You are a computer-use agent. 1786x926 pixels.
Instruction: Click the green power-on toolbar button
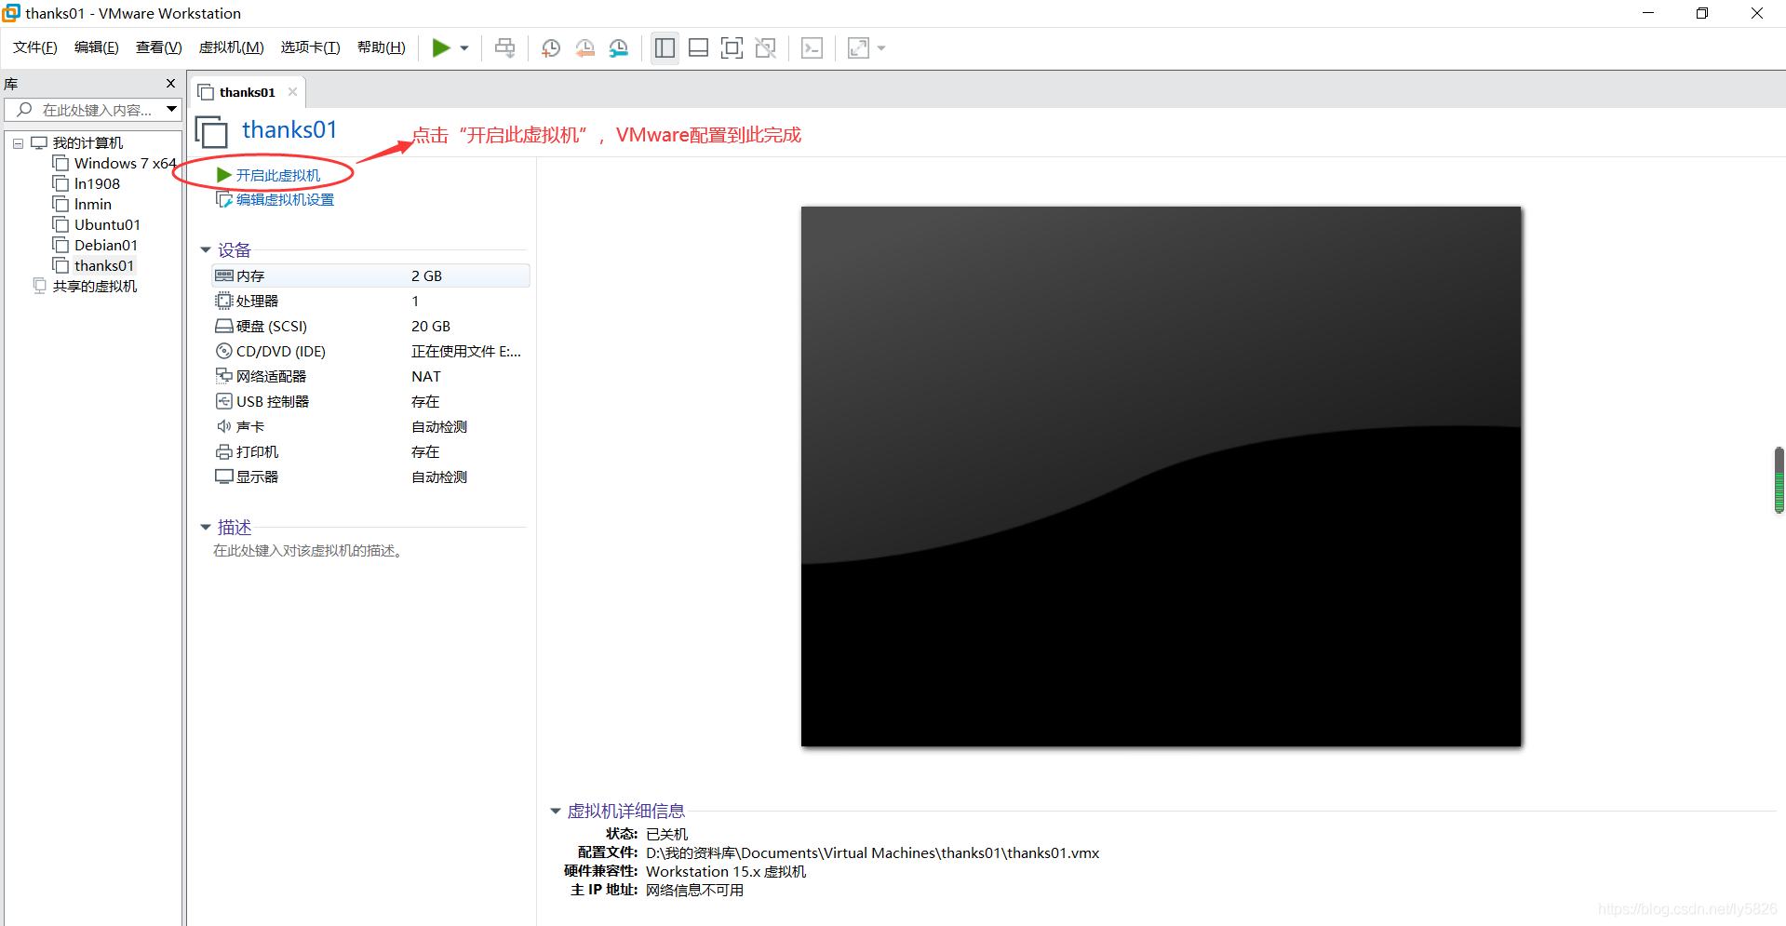tap(441, 48)
